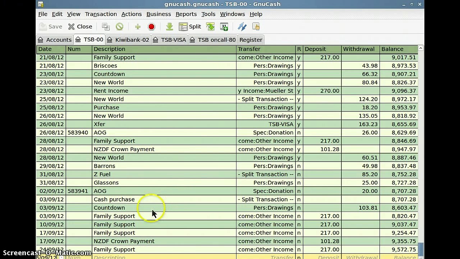Switch to the TSB-VISA tab
The width and height of the screenshot is (460, 259).
(x=169, y=40)
